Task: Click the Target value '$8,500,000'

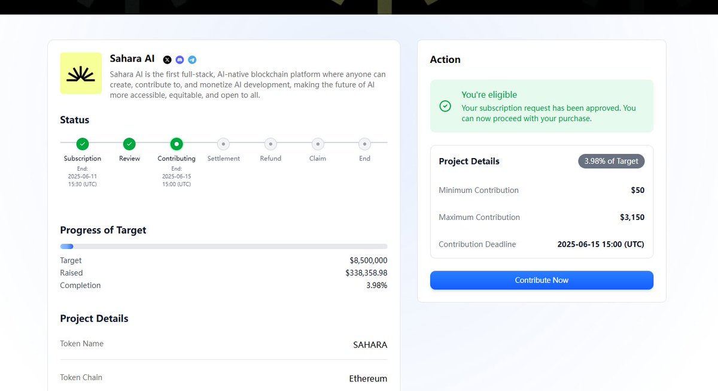Action: point(369,260)
